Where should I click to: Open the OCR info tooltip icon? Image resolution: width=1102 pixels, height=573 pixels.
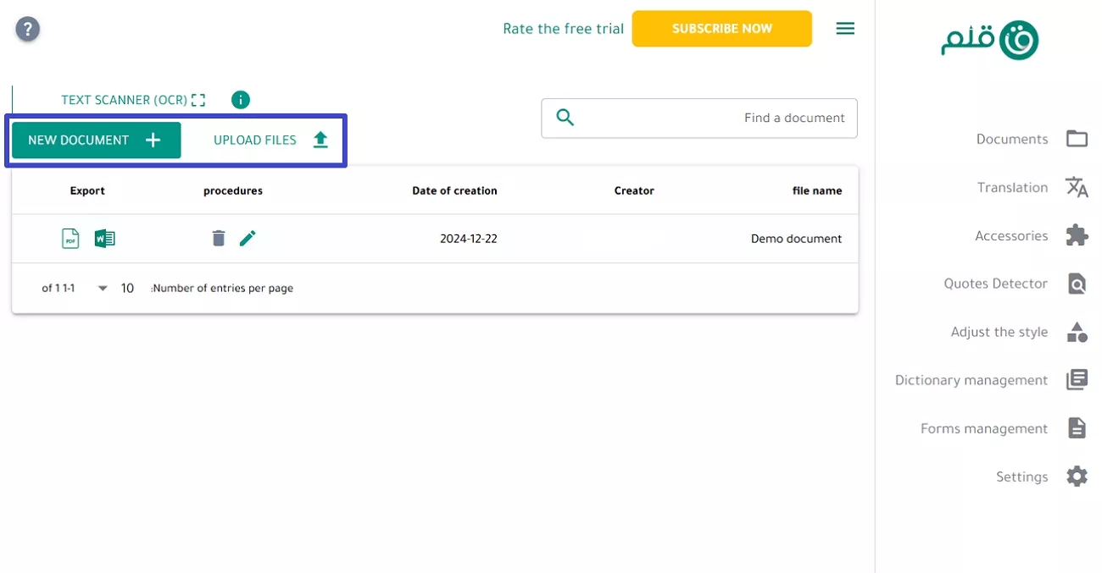pos(240,100)
